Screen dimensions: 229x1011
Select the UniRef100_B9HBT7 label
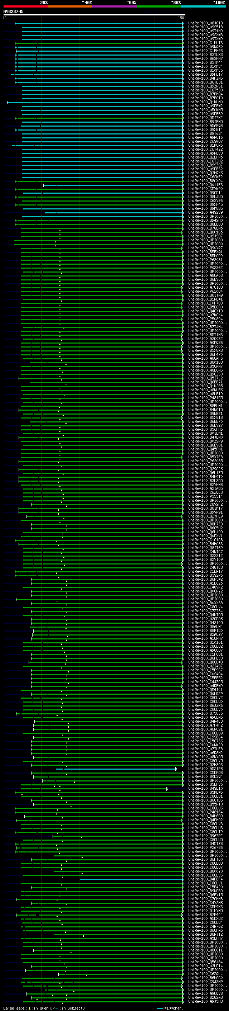205,75
